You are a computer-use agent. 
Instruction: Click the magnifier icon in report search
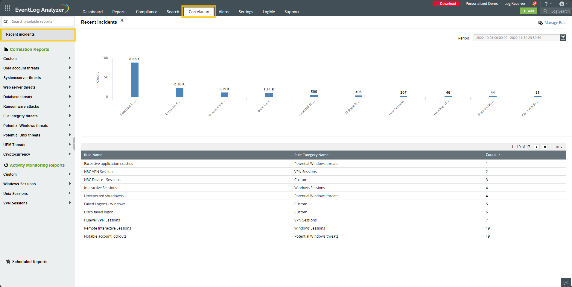pos(6,22)
